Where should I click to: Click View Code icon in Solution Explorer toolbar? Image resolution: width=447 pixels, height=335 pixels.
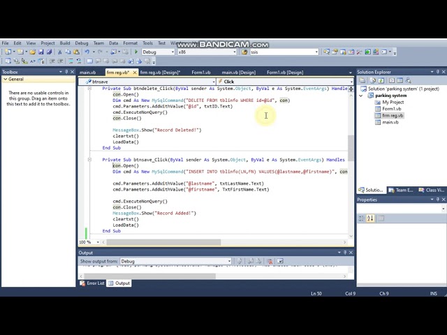(392, 81)
